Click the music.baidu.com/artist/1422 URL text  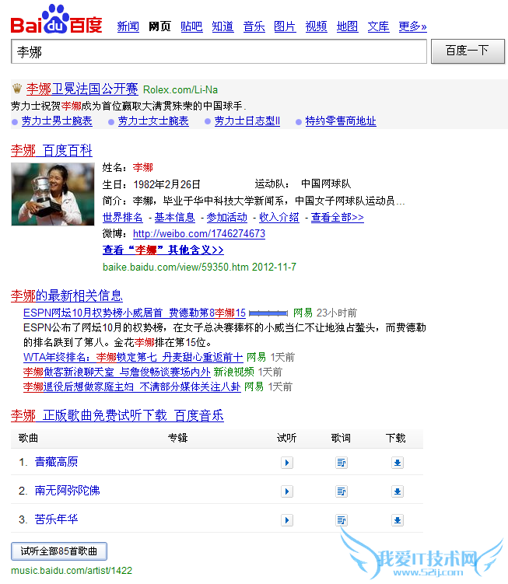[x=72, y=571]
